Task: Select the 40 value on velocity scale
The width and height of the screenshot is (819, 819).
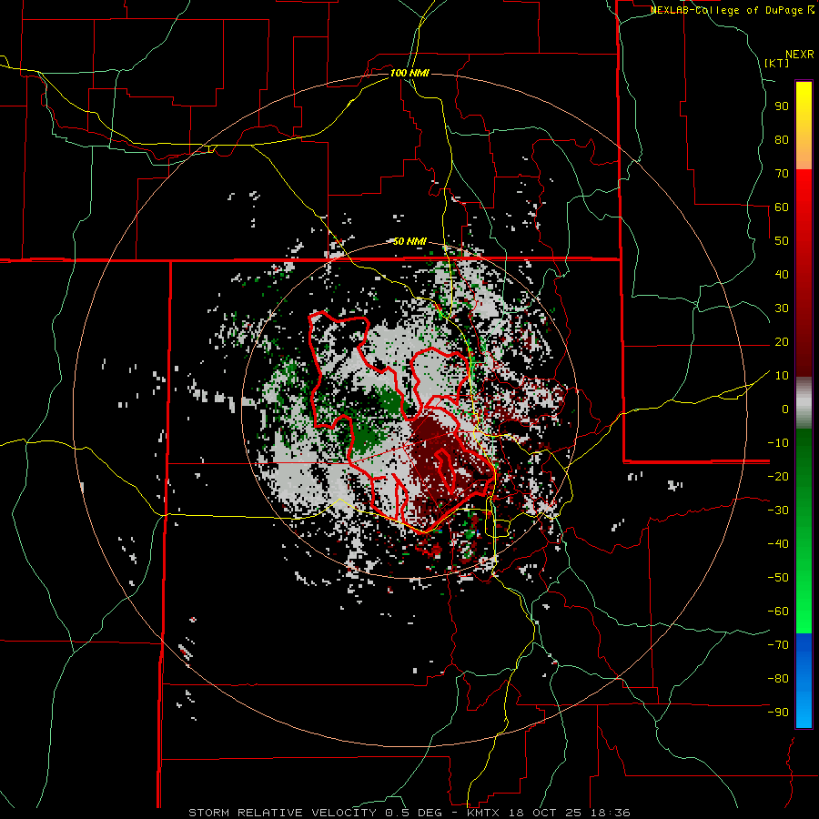Action: click(x=782, y=275)
